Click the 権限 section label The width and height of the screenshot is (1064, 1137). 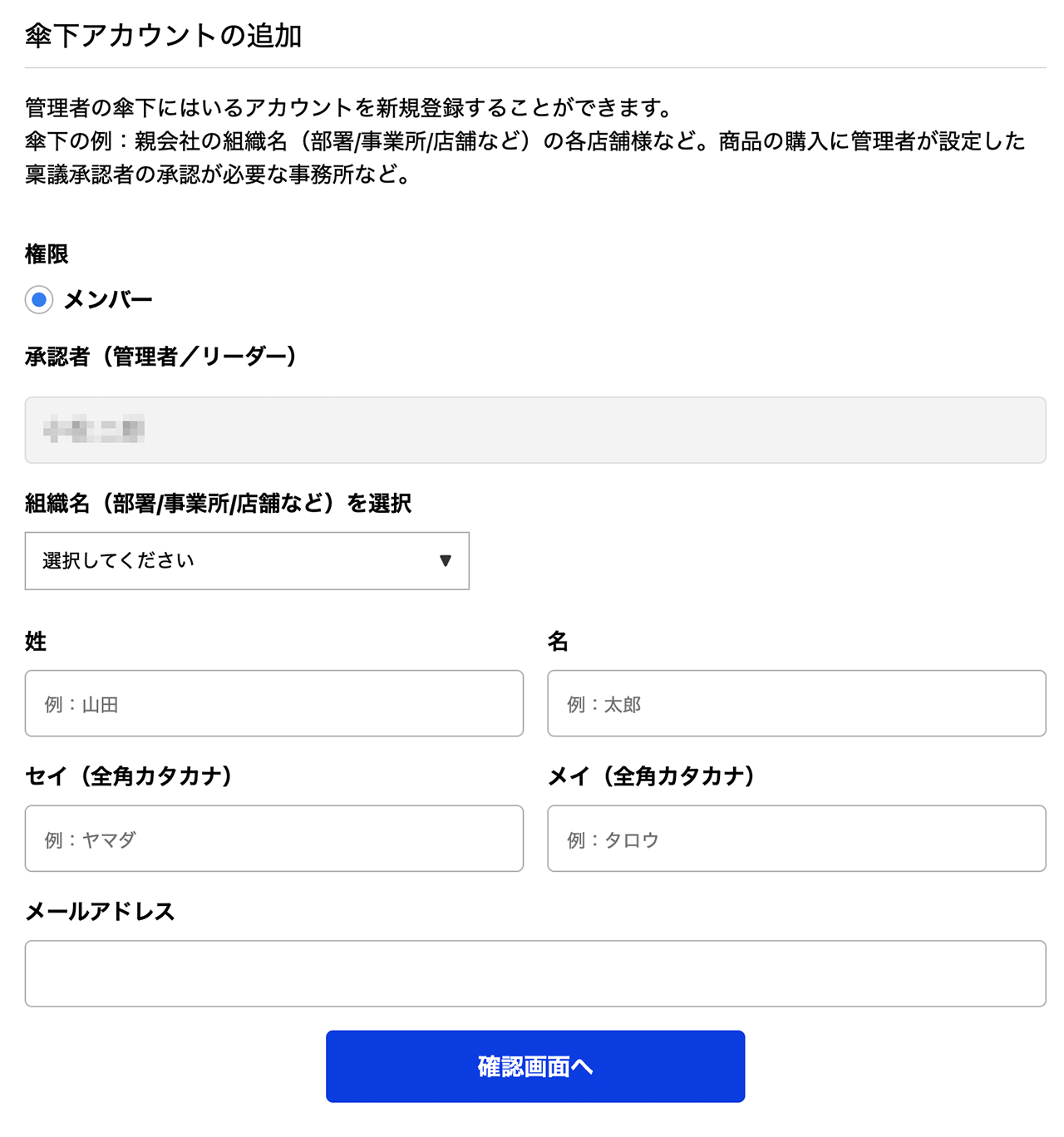tap(47, 254)
